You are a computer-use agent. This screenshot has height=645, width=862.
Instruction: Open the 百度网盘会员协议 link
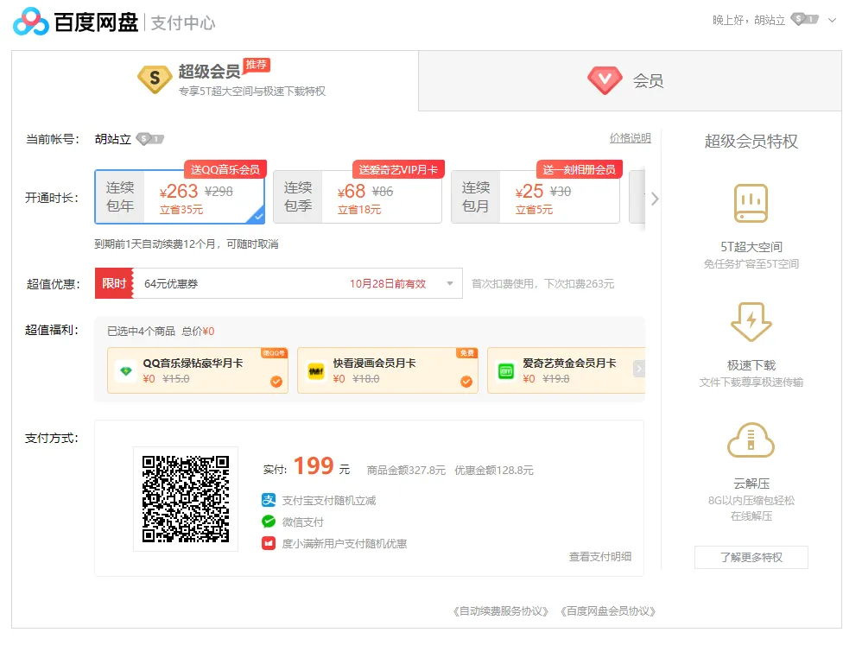point(608,611)
